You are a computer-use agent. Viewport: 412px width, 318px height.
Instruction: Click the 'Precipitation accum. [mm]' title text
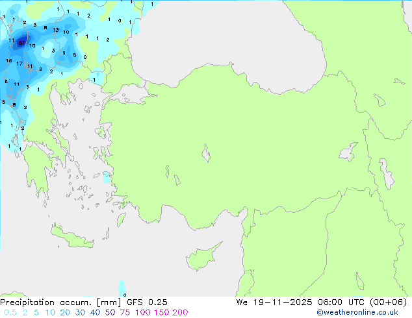point(60,302)
